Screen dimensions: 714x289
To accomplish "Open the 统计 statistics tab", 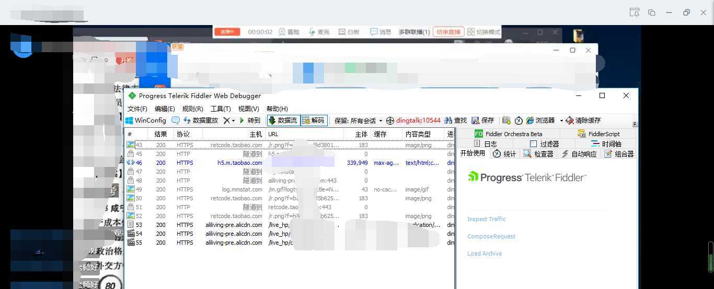I will (x=504, y=154).
